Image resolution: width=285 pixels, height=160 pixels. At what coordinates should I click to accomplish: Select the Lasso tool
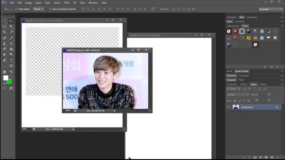pos(4,27)
